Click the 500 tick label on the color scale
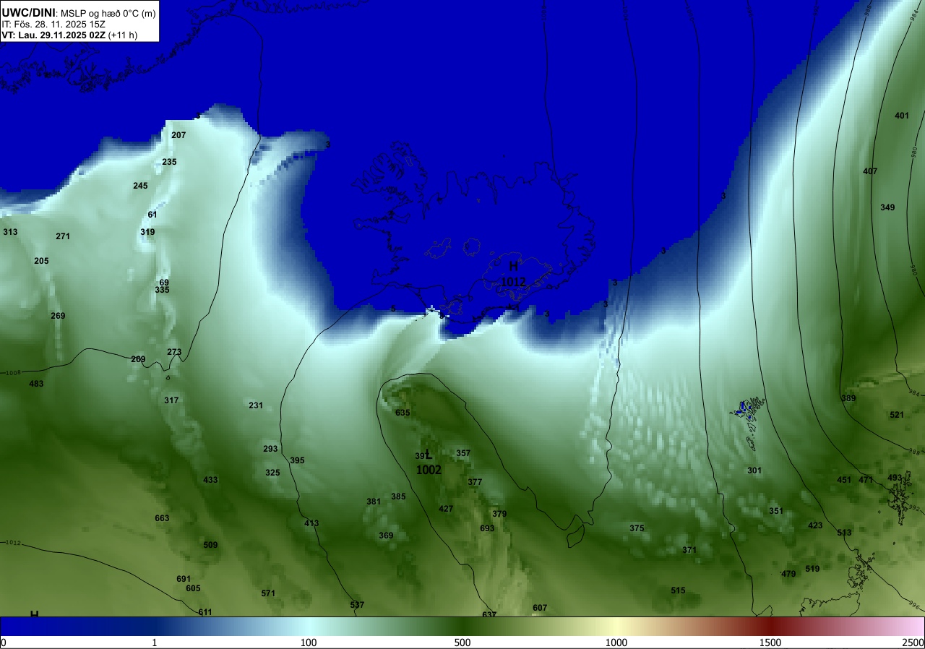This screenshot has width=925, height=649. point(462,642)
